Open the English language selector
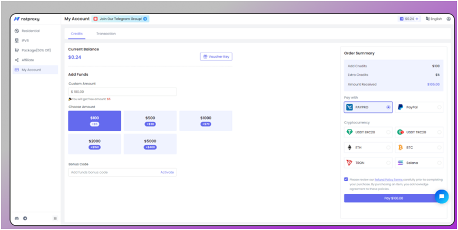Screen dimensions: 458x230 point(434,19)
